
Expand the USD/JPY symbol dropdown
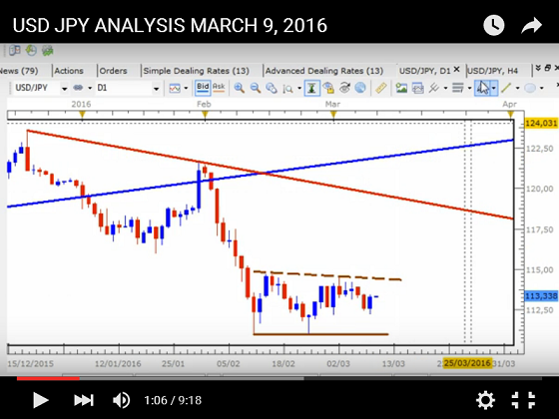tap(65, 88)
